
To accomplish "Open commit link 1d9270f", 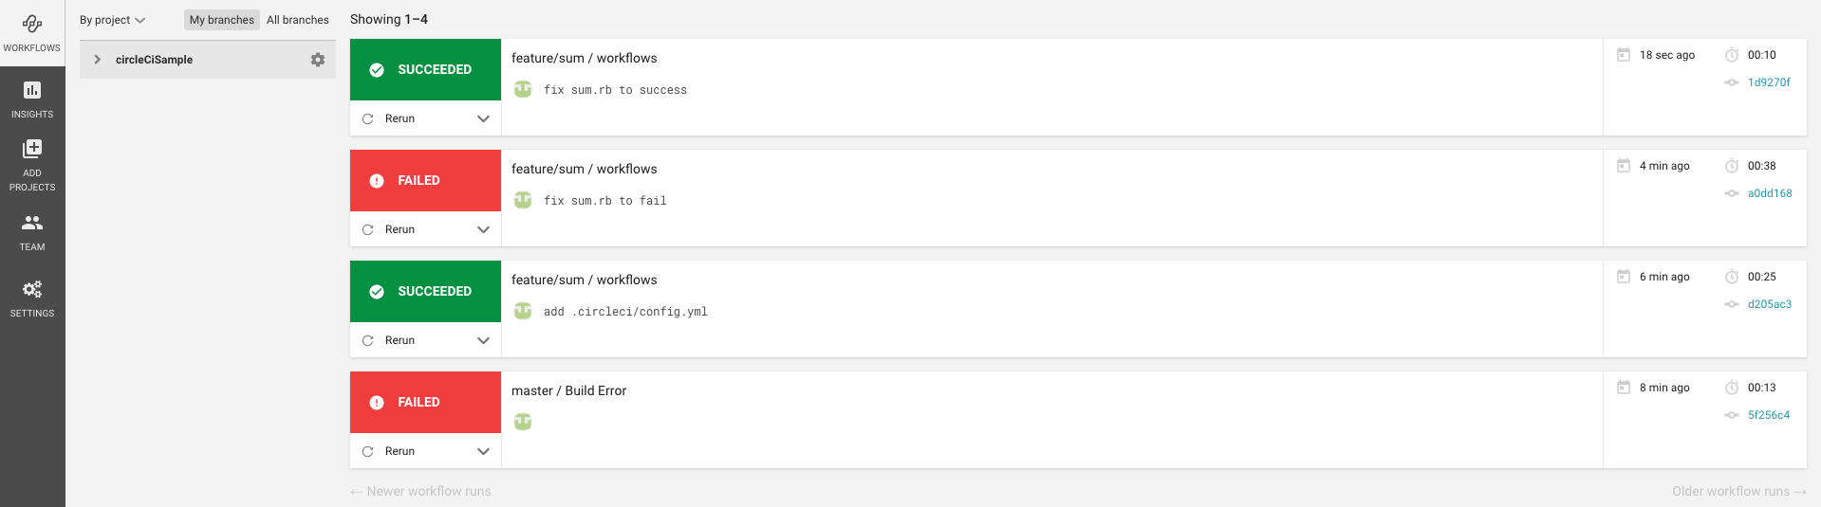I will (x=1769, y=82).
